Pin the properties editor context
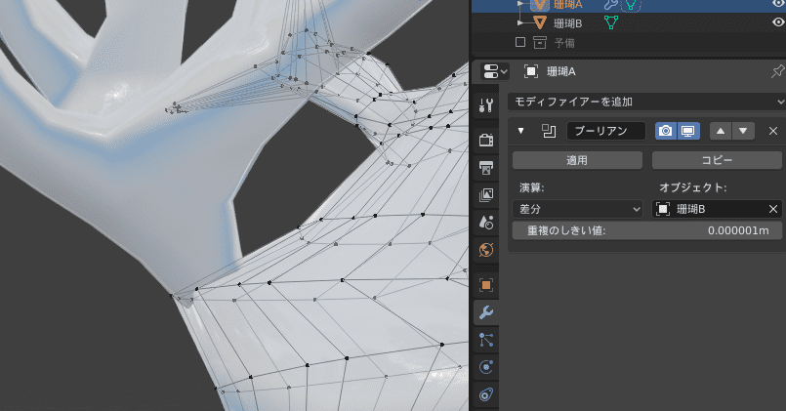 click(777, 71)
